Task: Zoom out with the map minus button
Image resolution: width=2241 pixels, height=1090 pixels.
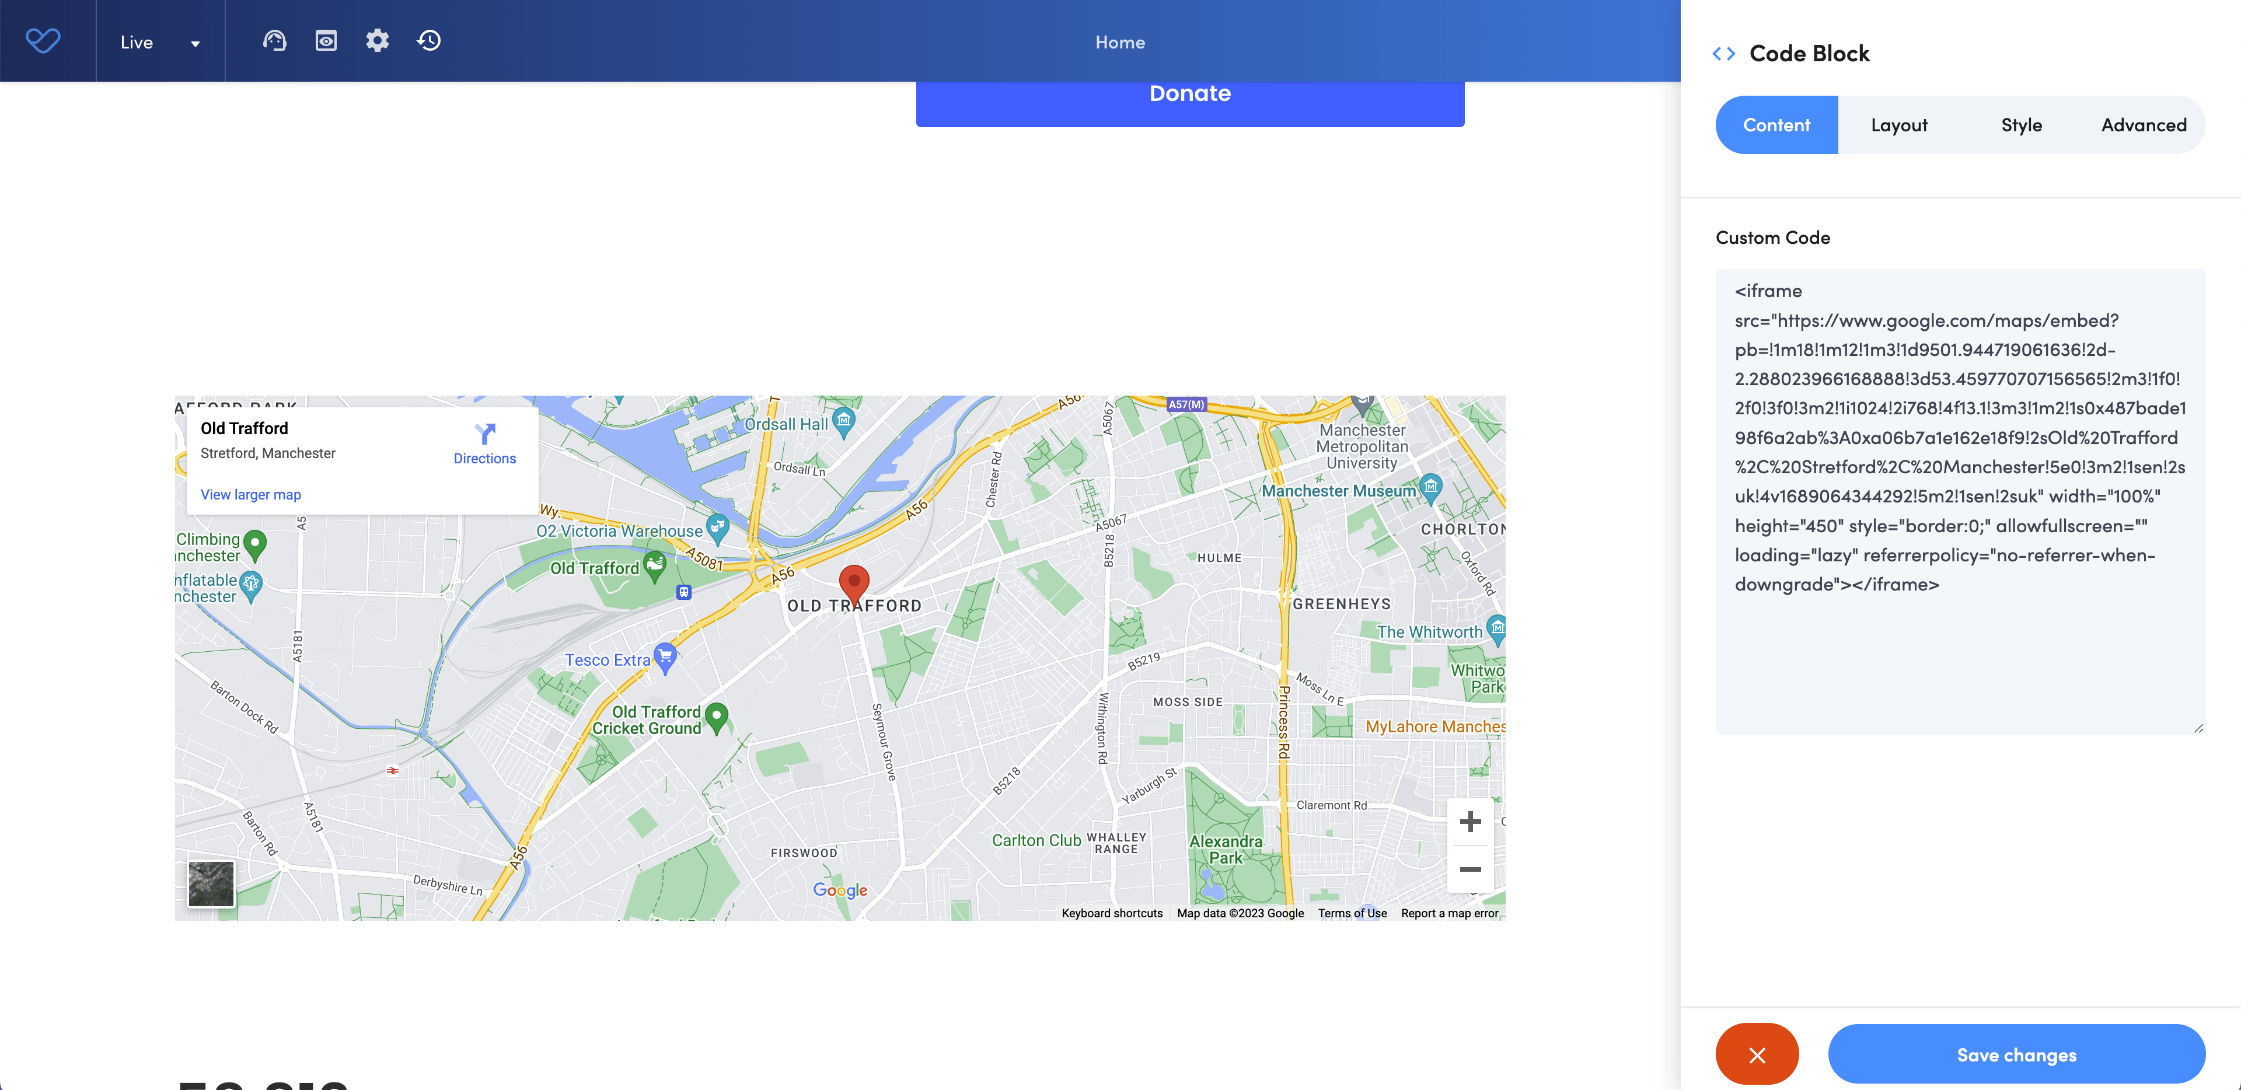Action: click(1470, 869)
